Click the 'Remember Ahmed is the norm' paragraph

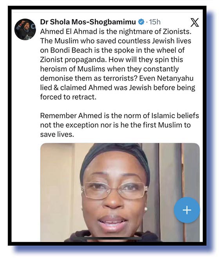tap(119, 125)
